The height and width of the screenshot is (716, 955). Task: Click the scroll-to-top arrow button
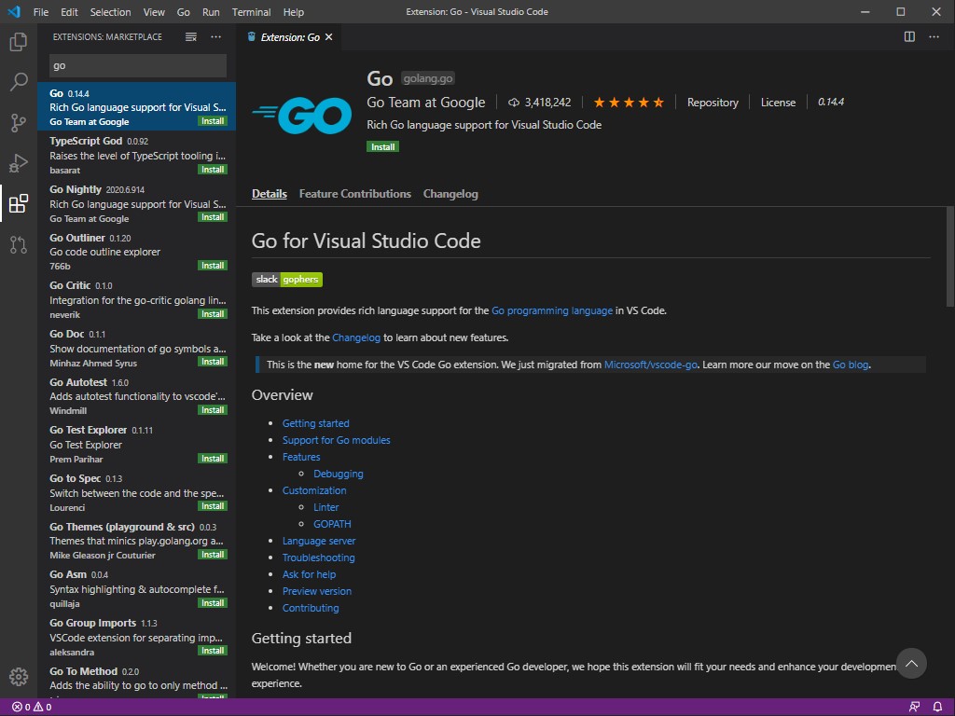(x=911, y=663)
